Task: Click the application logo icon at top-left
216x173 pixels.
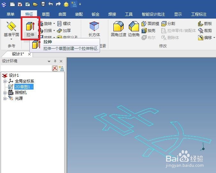Action: pyautogui.click(x=4, y=4)
